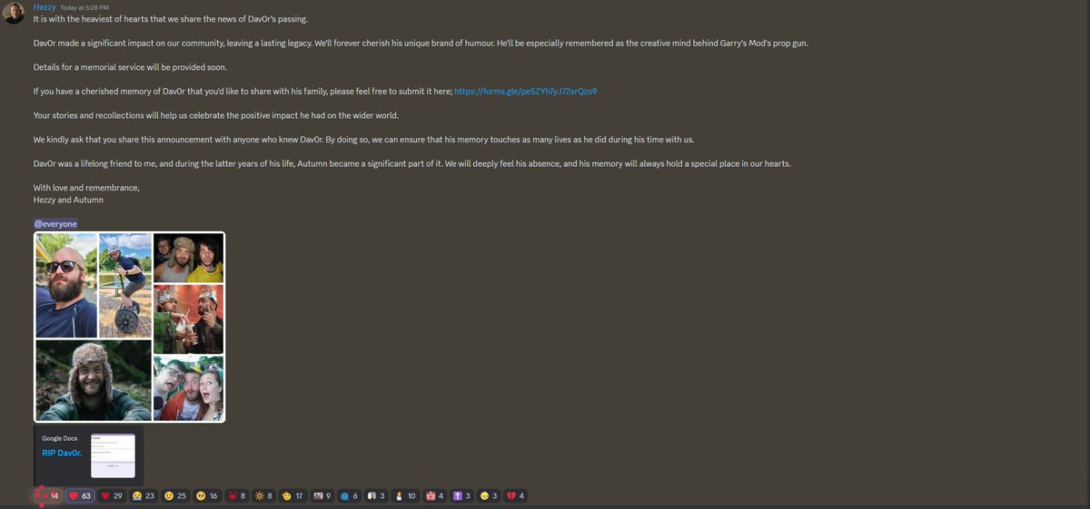
Task: Click the 'We kindly ask that you share' line
Action: click(x=363, y=140)
